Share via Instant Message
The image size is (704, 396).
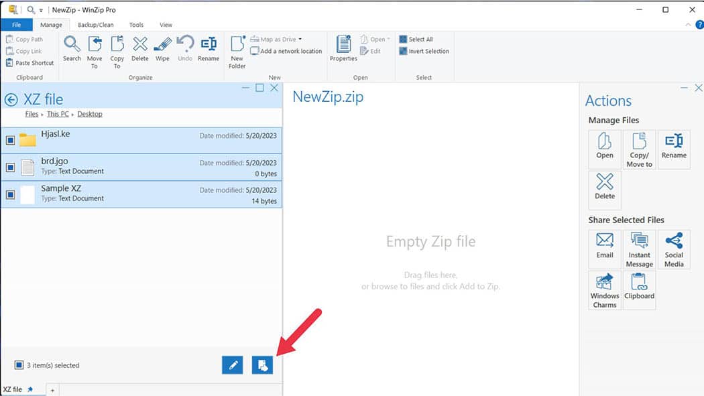point(640,249)
